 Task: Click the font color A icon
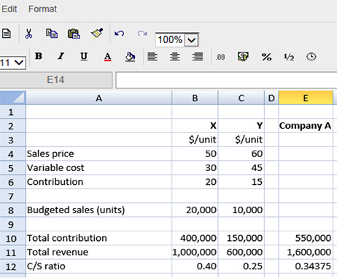(x=107, y=57)
